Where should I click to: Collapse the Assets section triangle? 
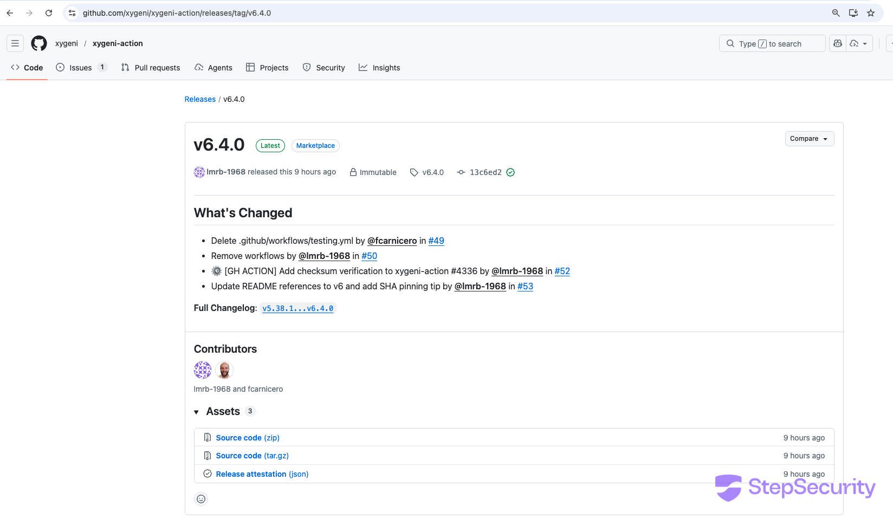196,412
